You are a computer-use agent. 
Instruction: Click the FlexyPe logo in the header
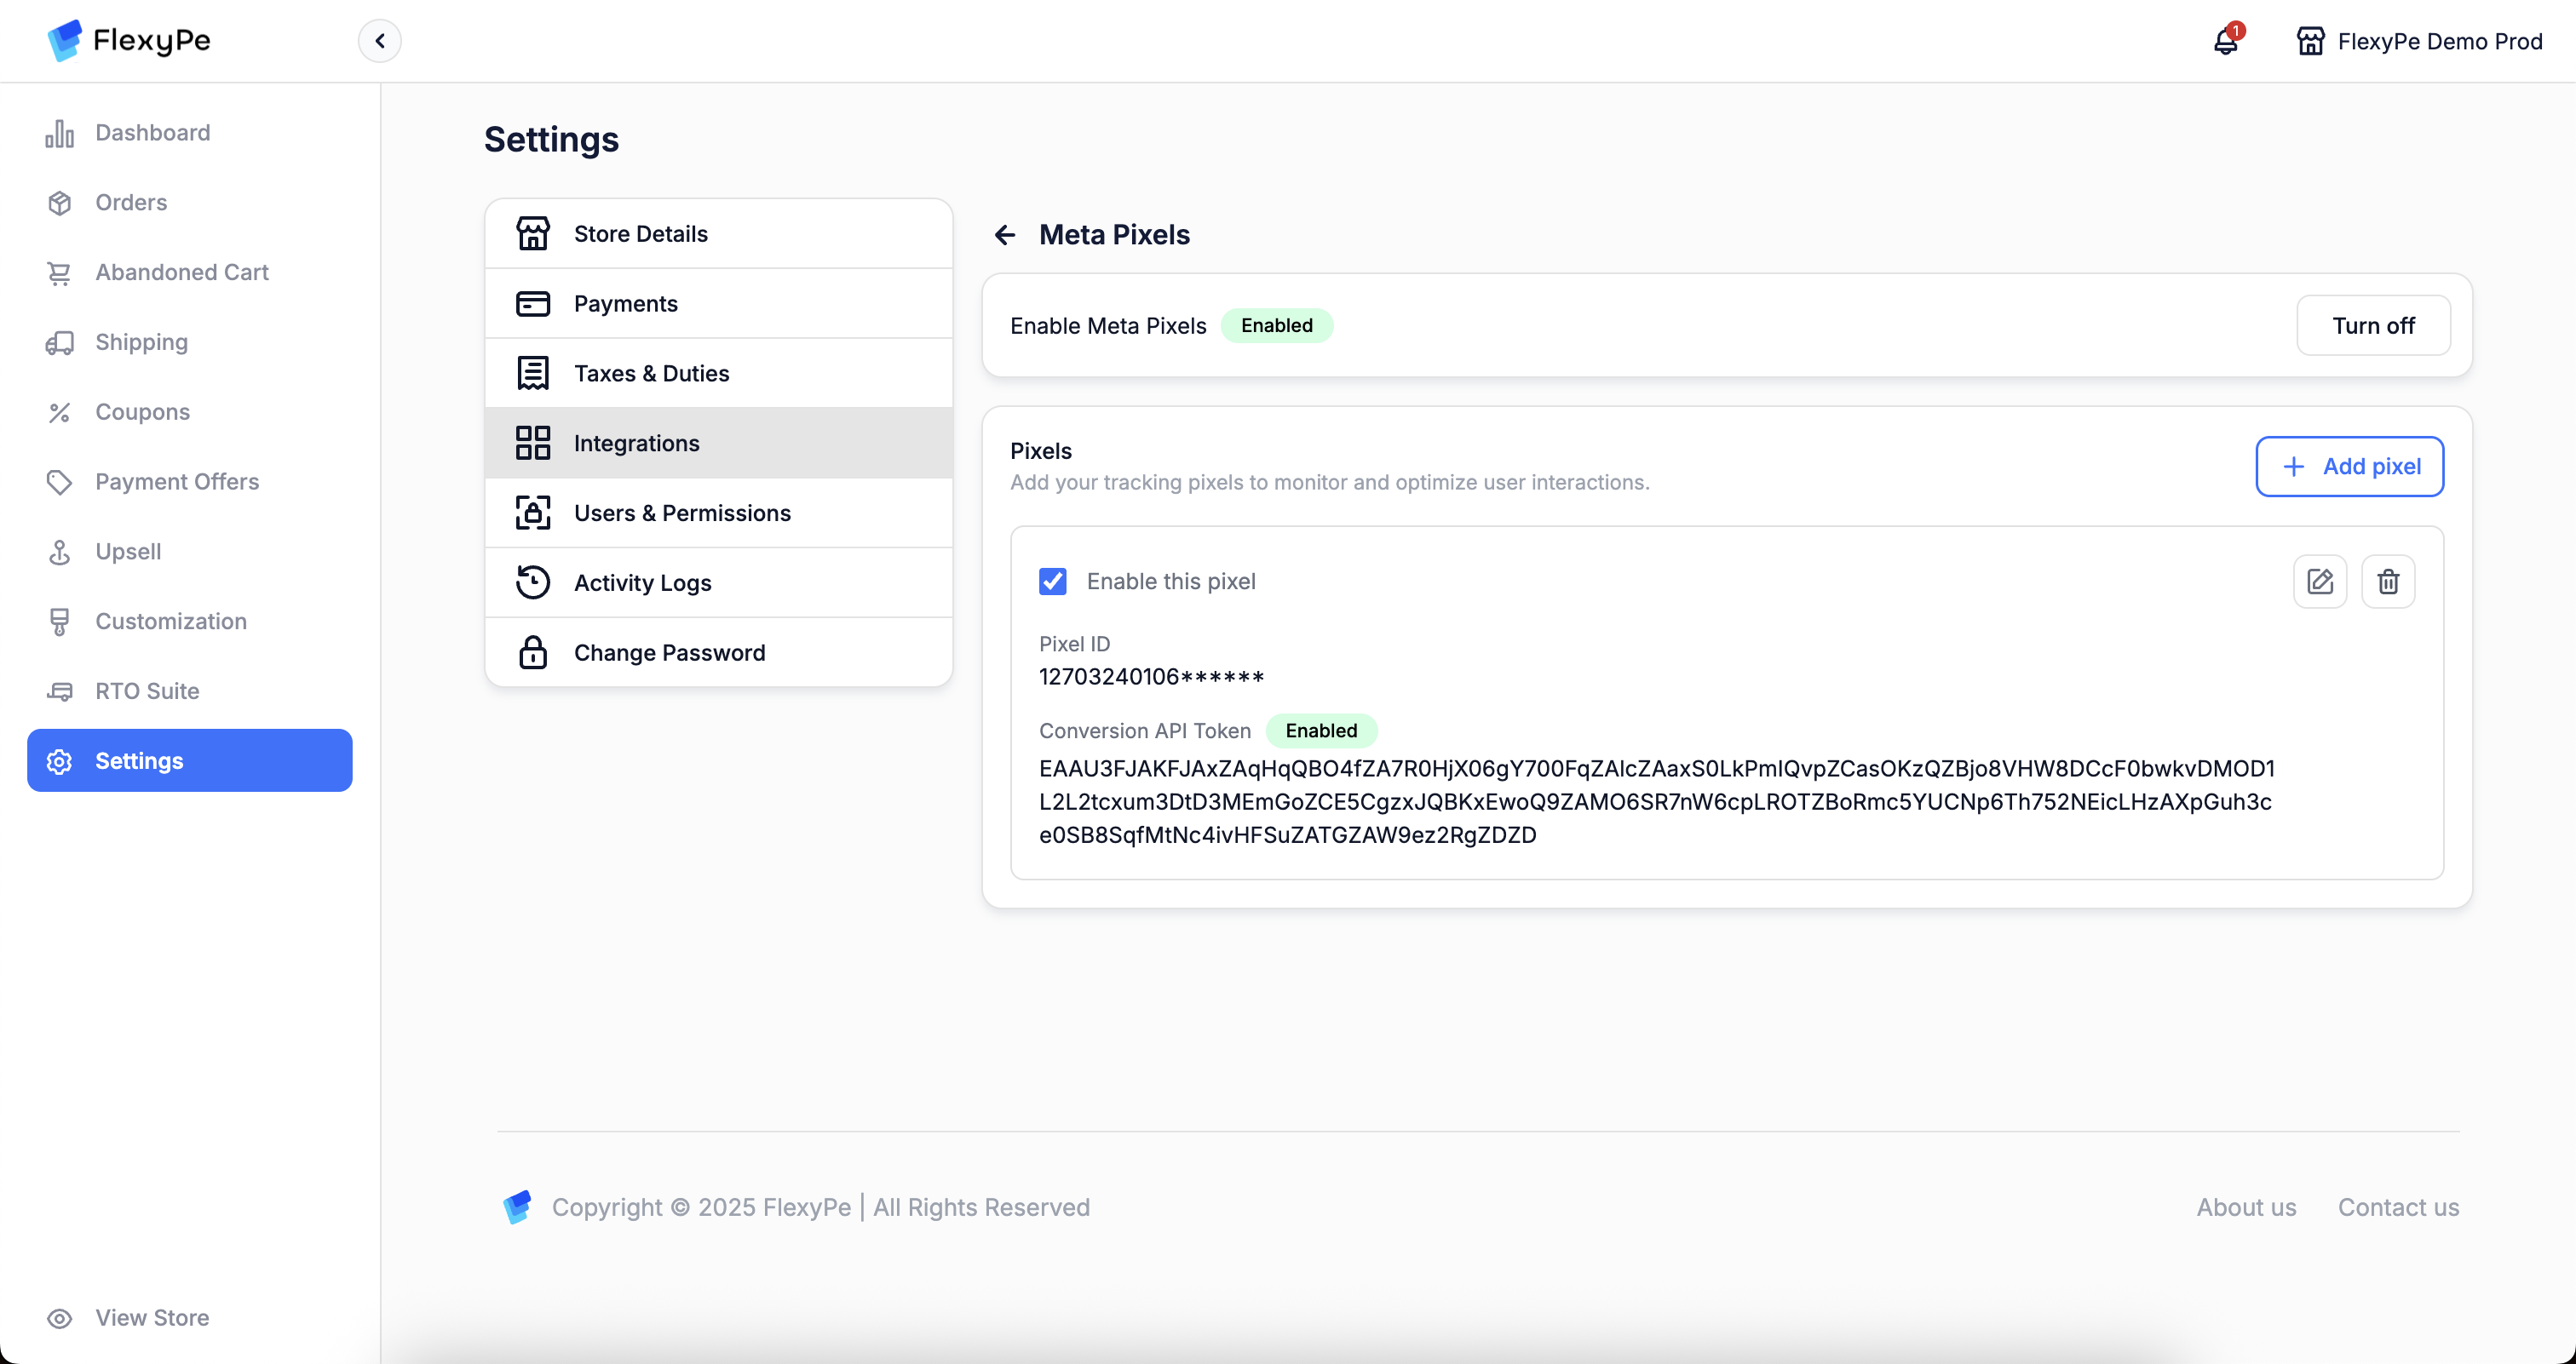pos(129,40)
